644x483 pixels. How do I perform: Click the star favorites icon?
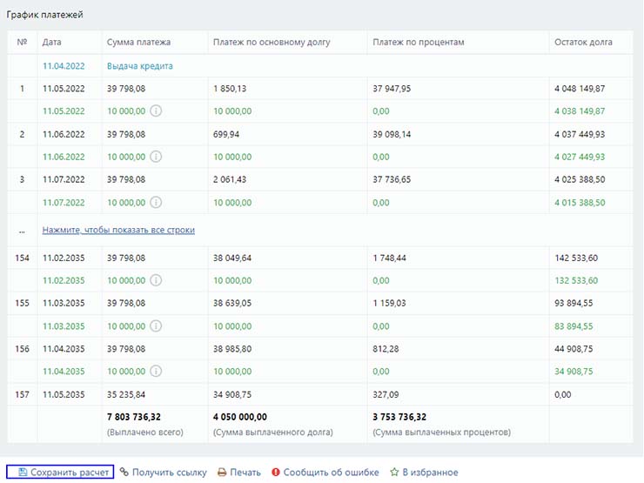(x=393, y=473)
